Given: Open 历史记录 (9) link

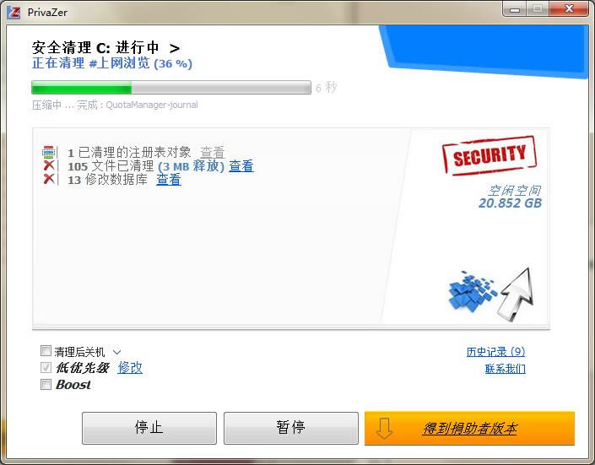Looking at the screenshot, I should point(496,352).
